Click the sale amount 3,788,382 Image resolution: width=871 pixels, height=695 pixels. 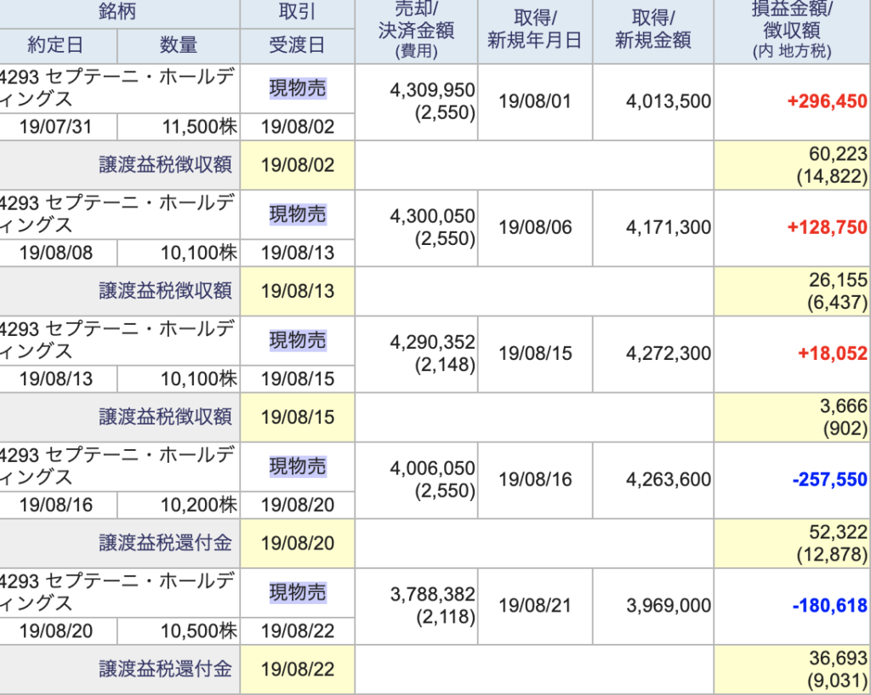(x=432, y=595)
